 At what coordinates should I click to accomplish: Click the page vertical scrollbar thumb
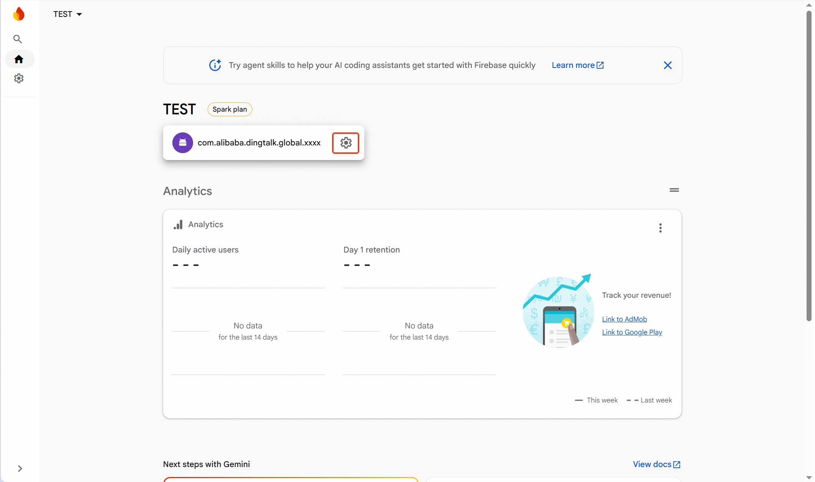coord(809,165)
